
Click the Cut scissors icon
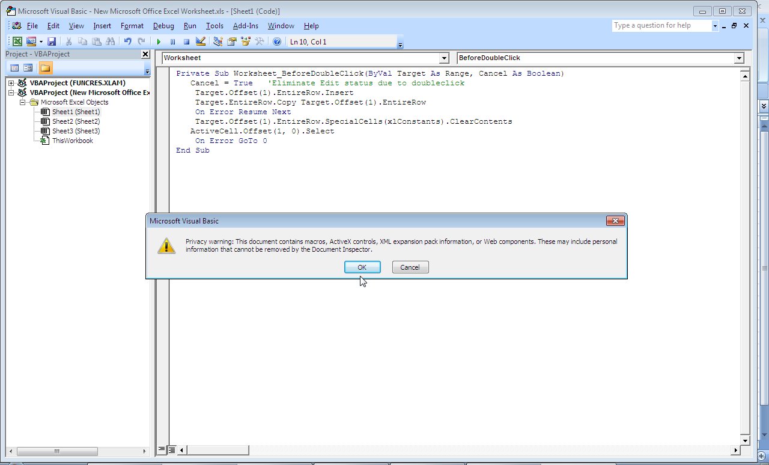[69, 41]
